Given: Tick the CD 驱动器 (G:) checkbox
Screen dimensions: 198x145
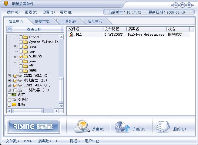Looking at the screenshot, I should [x=15, y=90].
